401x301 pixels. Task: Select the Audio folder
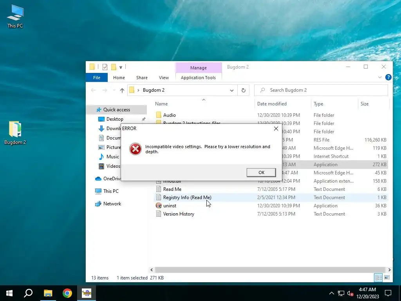click(169, 115)
